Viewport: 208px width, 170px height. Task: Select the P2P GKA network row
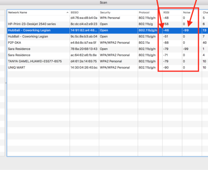(107, 43)
